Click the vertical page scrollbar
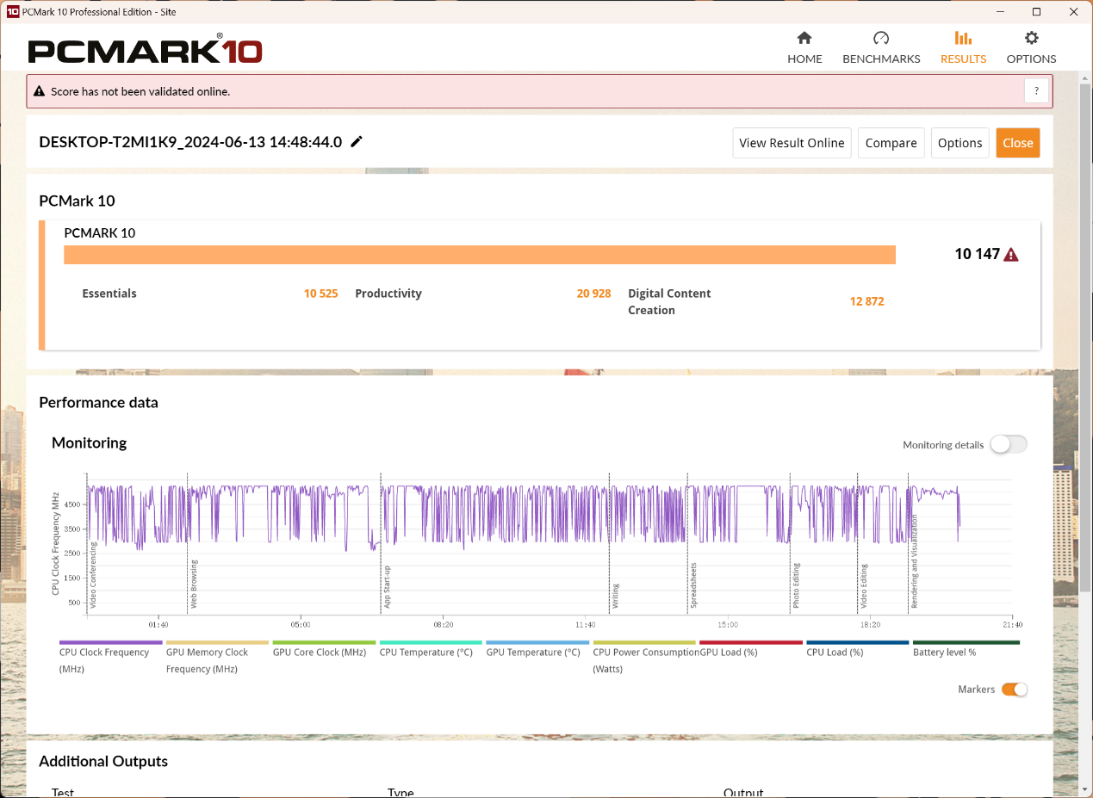This screenshot has width=1093, height=798. coord(1085,336)
